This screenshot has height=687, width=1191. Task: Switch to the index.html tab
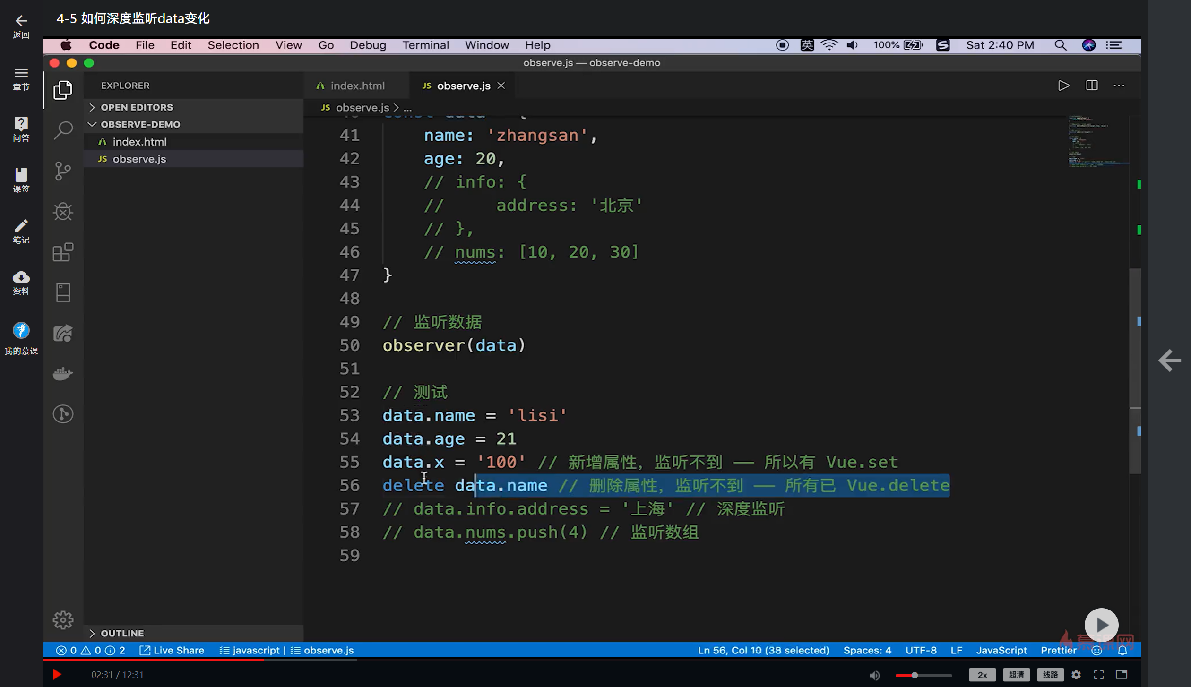(357, 86)
